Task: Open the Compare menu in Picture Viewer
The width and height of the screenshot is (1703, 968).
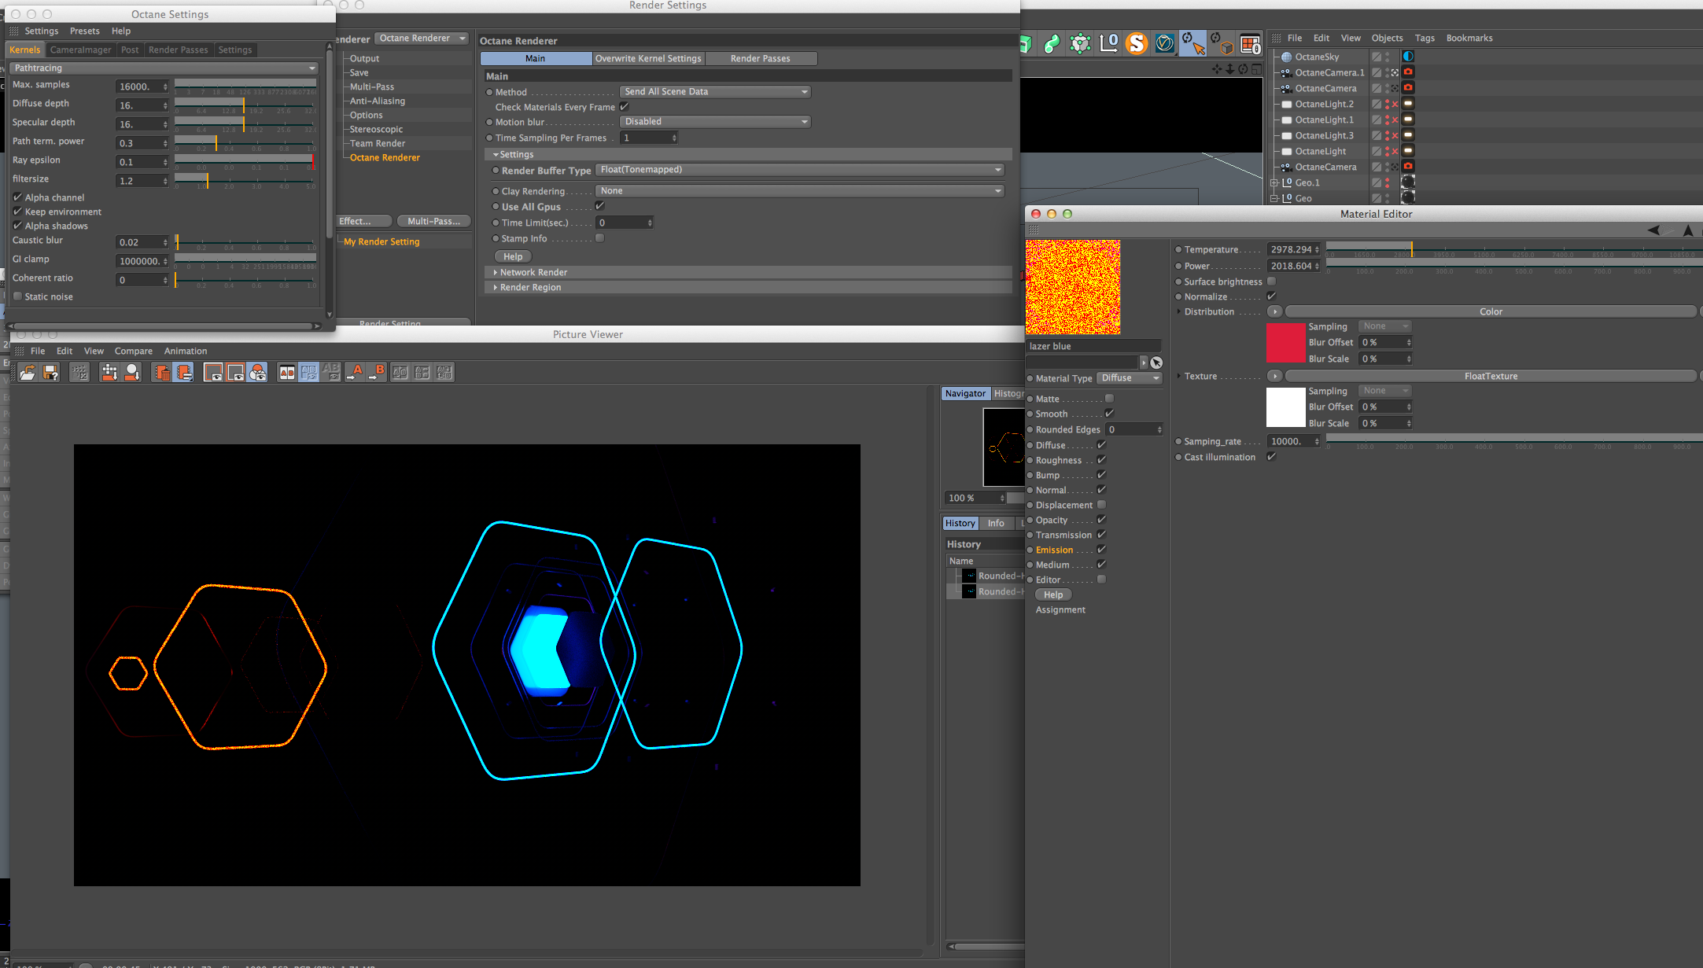Action: [133, 351]
